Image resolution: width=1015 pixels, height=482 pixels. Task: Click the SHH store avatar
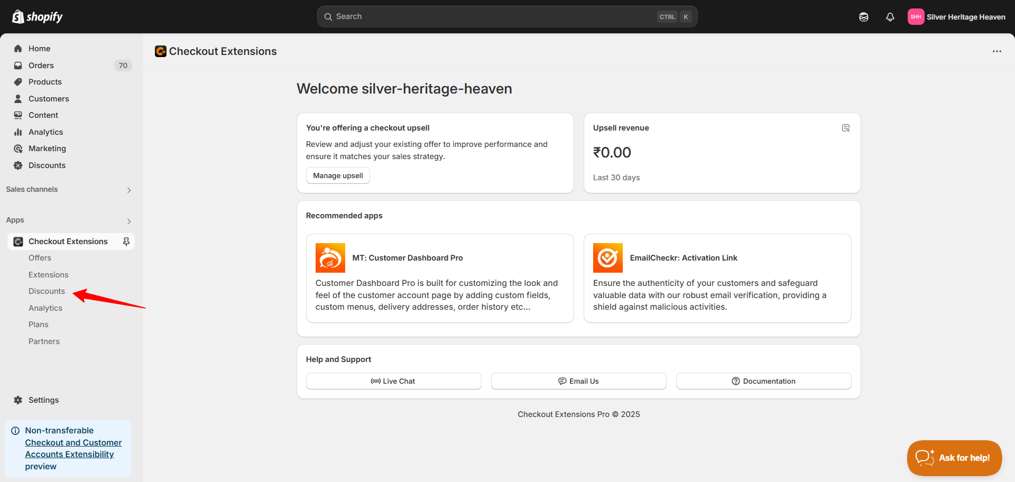tap(916, 17)
